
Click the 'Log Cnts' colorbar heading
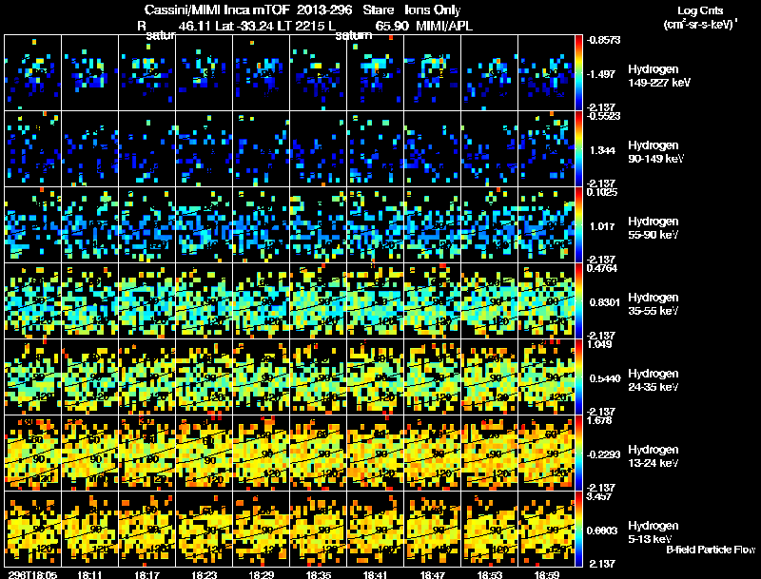point(700,10)
